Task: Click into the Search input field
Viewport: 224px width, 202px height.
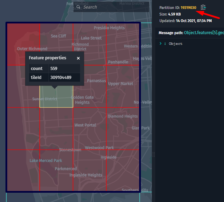Action: click(x=111, y=7)
